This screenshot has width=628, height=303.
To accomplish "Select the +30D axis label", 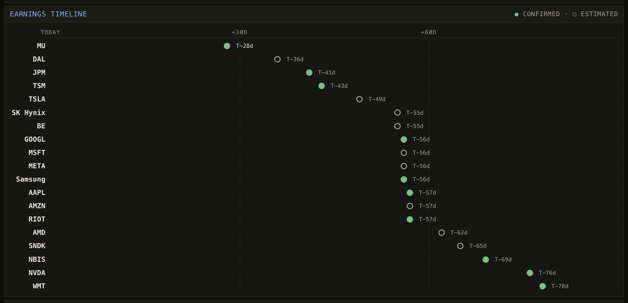I will click(239, 32).
